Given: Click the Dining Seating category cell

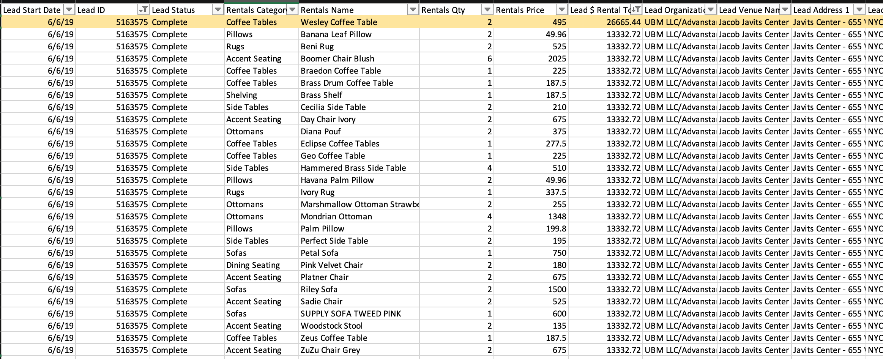Looking at the screenshot, I should (253, 265).
